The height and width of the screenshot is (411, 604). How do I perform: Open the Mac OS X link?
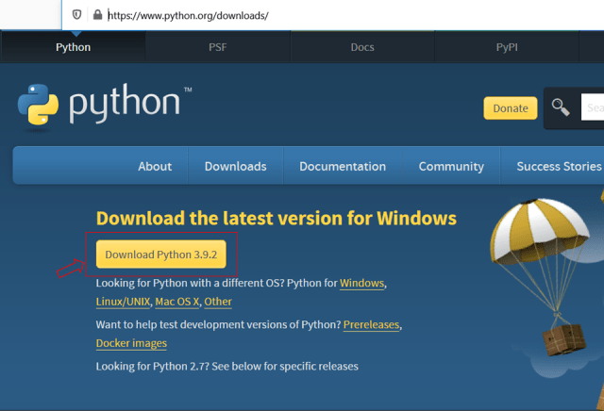coord(176,302)
